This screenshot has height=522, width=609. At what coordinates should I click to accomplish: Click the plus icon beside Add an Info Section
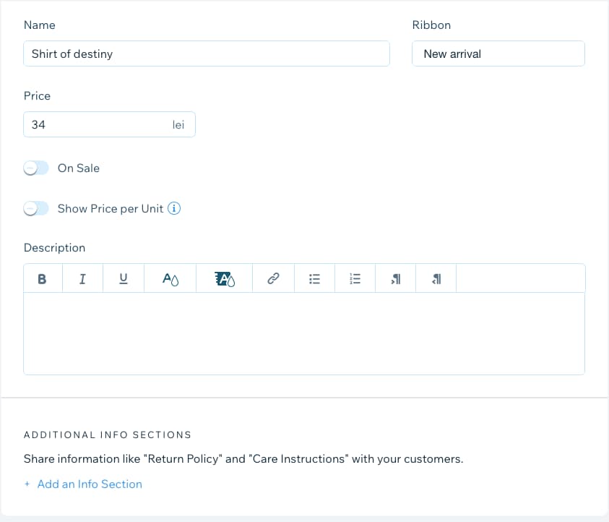[x=27, y=484]
